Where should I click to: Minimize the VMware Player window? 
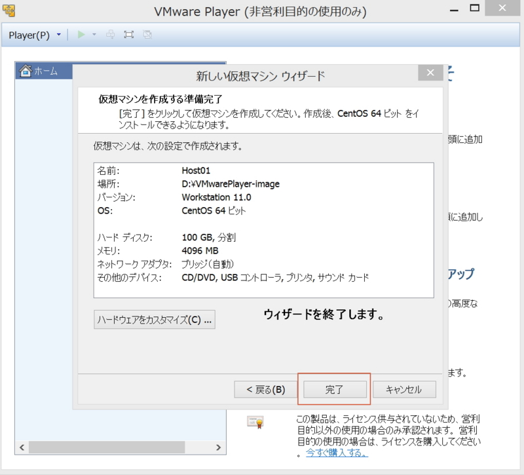454,10
